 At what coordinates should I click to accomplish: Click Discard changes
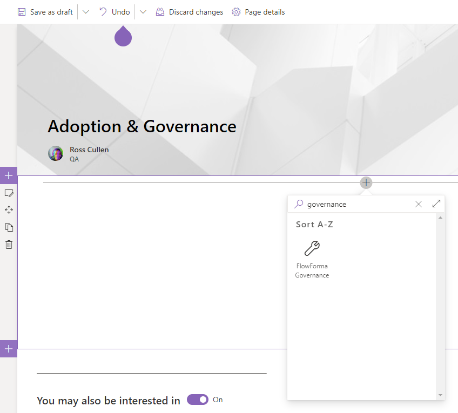point(190,12)
